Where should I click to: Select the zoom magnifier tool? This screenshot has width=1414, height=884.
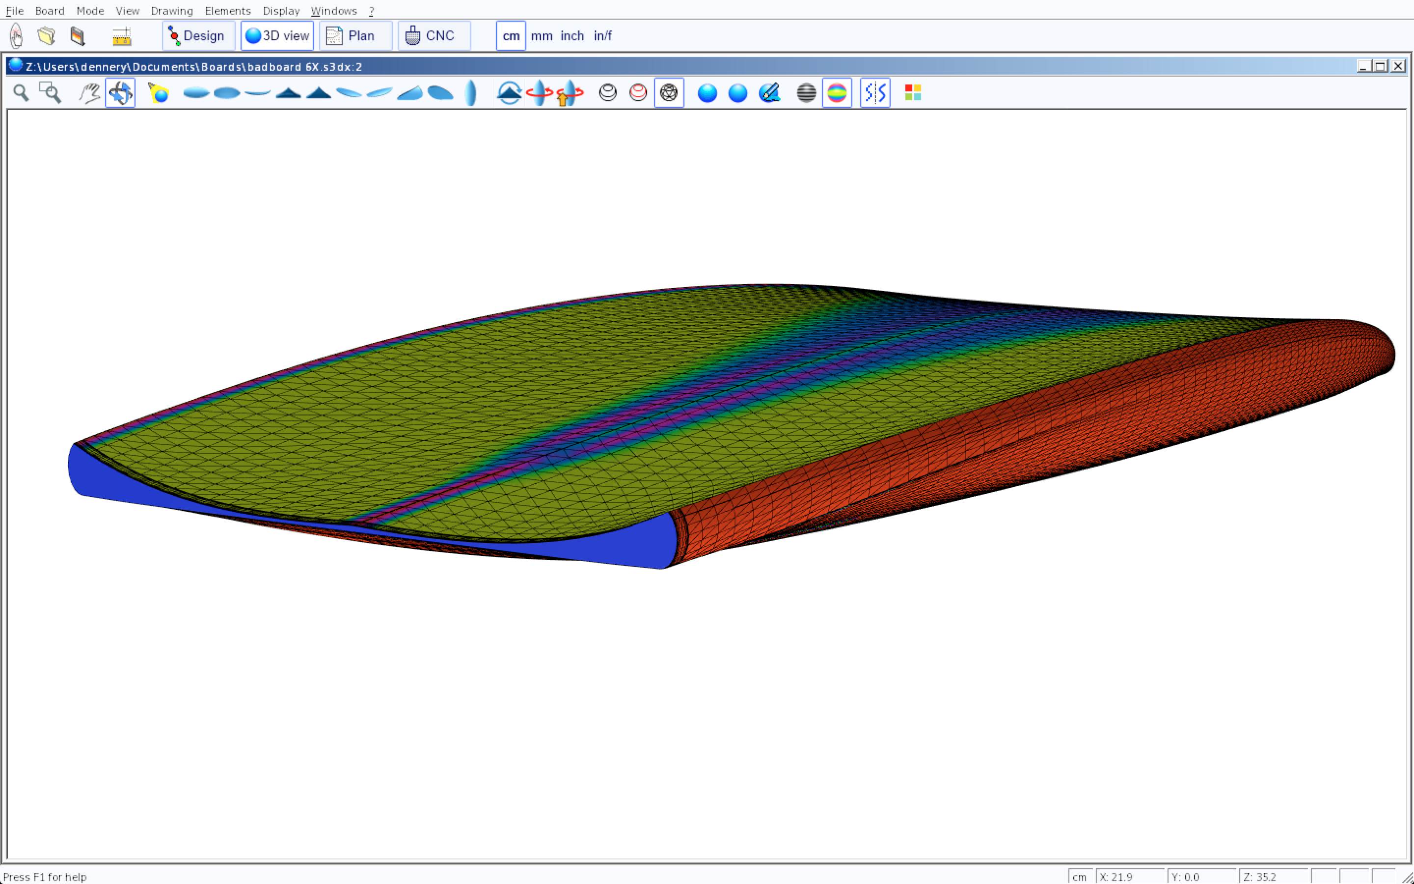point(21,93)
